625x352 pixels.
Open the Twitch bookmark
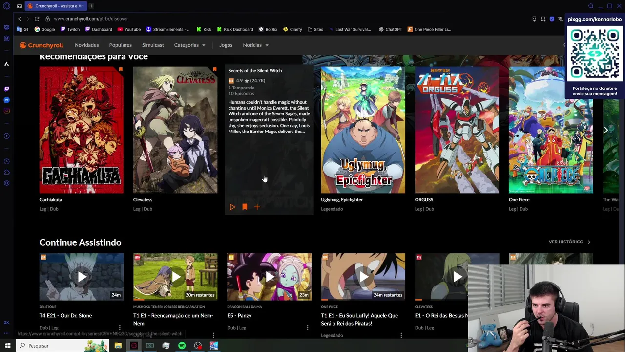coord(70,29)
